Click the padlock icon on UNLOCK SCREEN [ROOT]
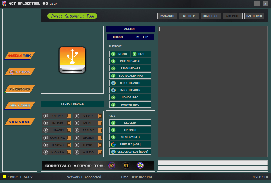Image resolution: width=271 pixels, height=183 pixels. click(113, 152)
